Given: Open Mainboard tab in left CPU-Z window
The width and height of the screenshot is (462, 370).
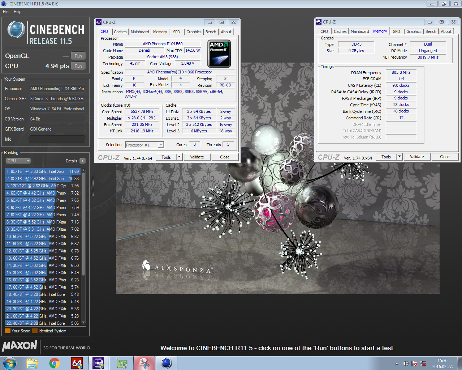Looking at the screenshot, I should [140, 32].
